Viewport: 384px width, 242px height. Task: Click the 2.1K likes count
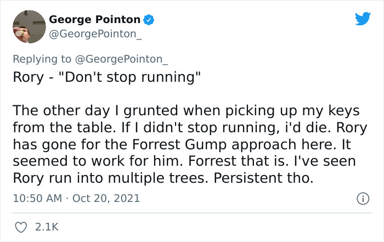(47, 226)
